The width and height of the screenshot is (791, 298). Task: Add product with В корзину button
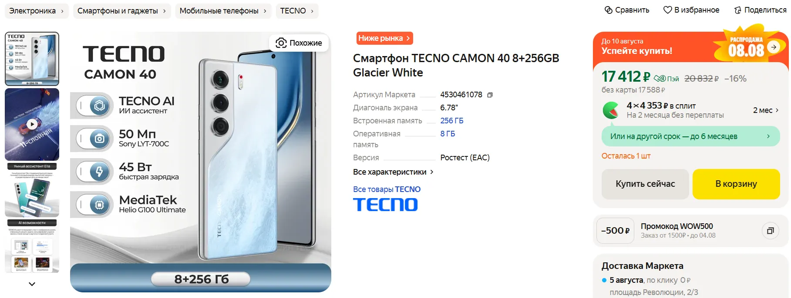coord(736,184)
